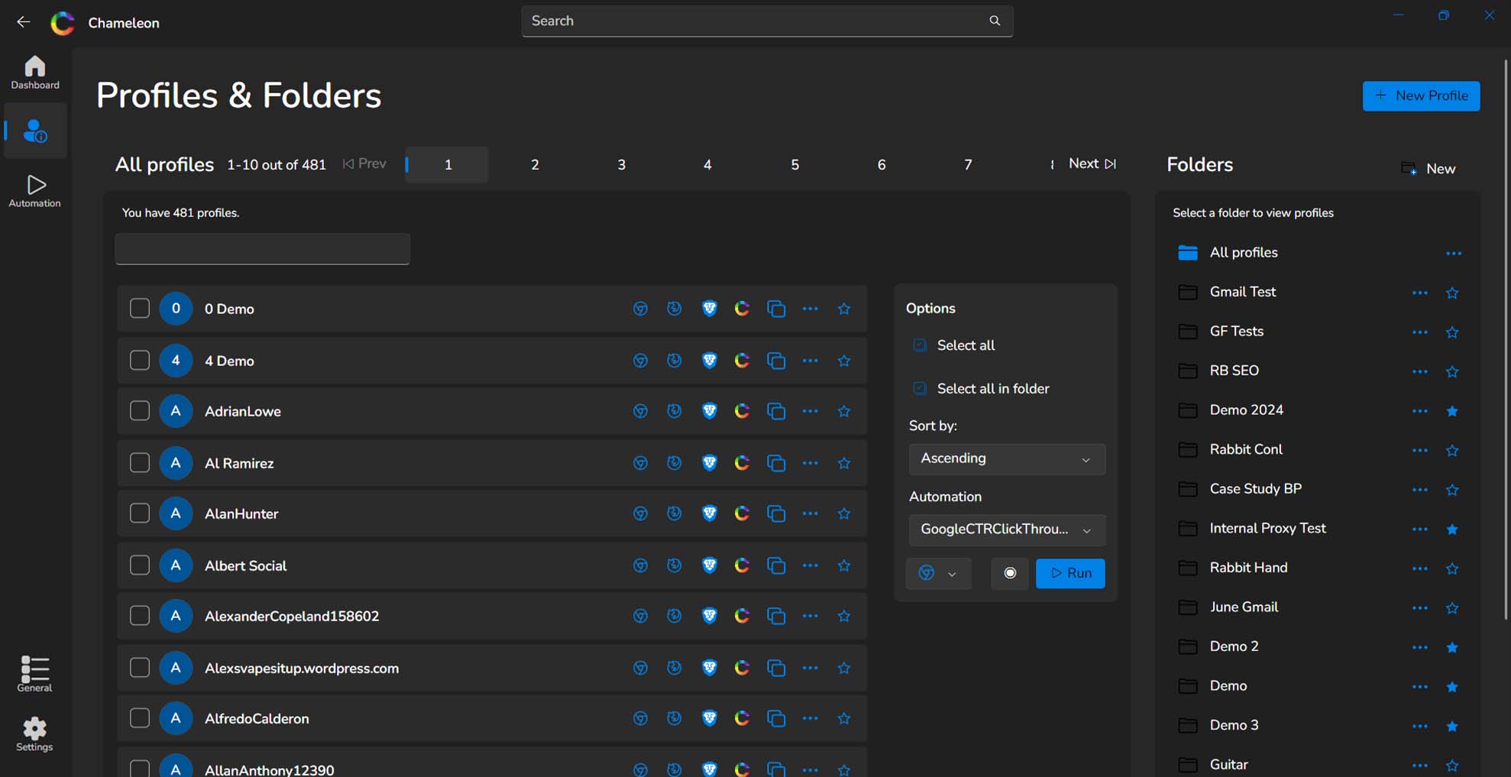The width and height of the screenshot is (1511, 777).
Task: Open the All profiles folder
Action: tap(1244, 252)
